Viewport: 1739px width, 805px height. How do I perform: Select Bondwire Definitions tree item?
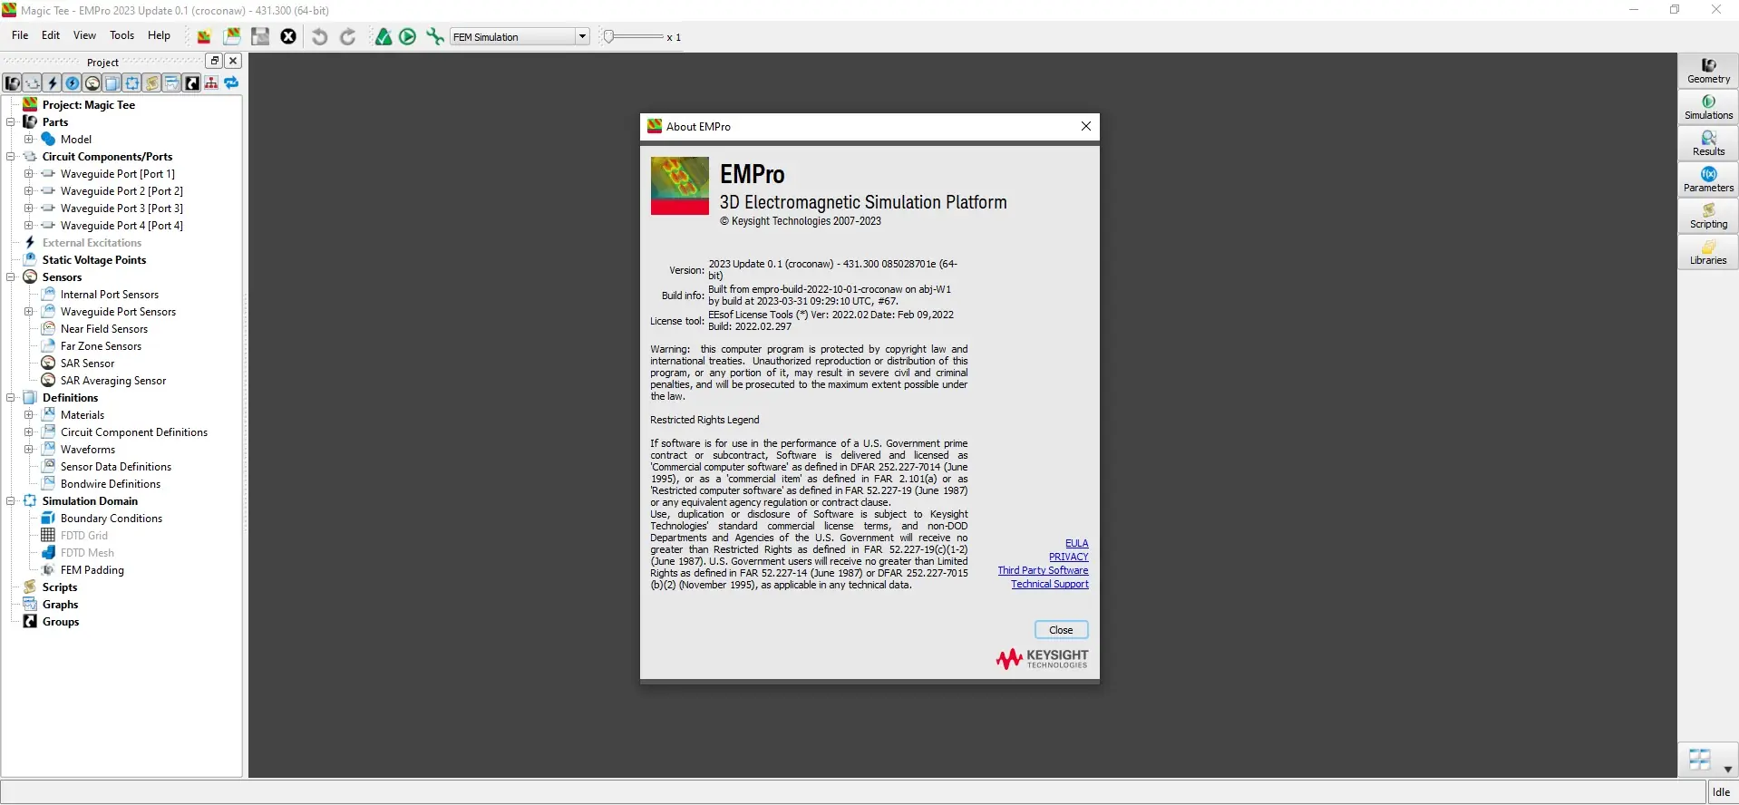[x=111, y=484]
